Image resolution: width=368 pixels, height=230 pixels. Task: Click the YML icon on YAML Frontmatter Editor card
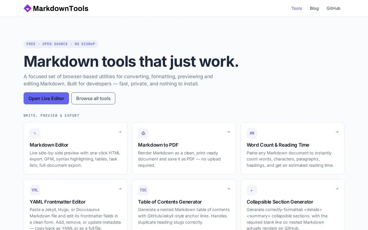click(x=35, y=190)
